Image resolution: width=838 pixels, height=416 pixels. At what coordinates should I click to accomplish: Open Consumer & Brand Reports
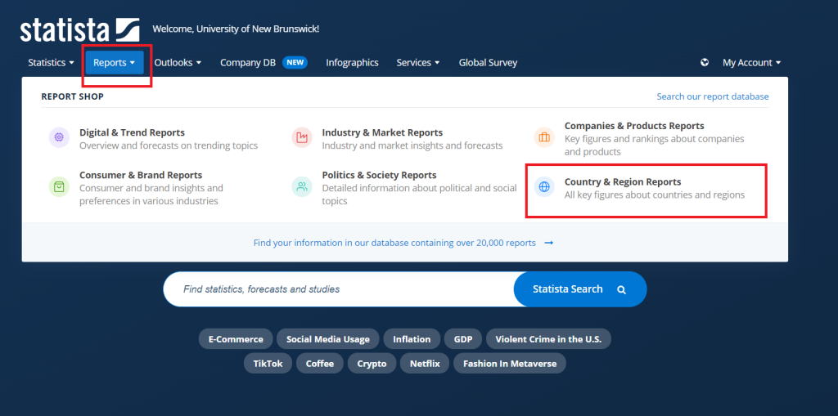141,175
